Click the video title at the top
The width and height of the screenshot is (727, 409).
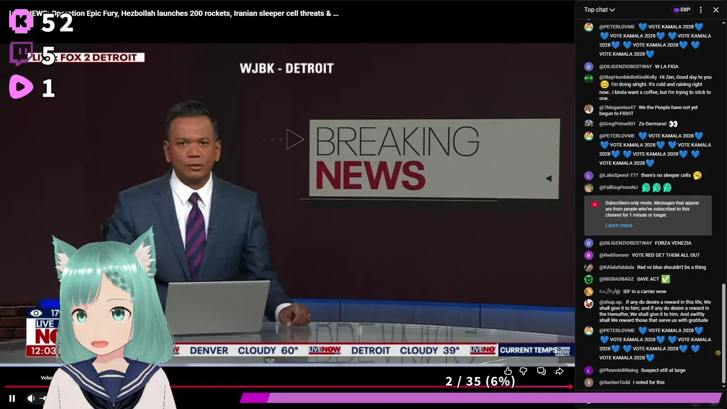click(174, 13)
